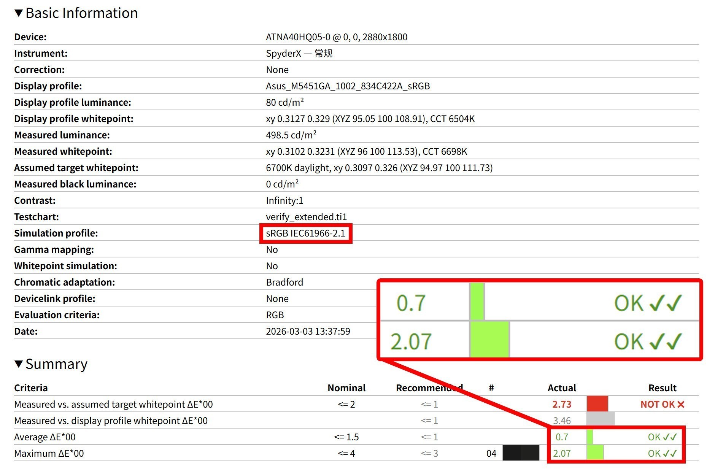Click the small checkmarks in the Average ΔE*00 row

click(670, 437)
